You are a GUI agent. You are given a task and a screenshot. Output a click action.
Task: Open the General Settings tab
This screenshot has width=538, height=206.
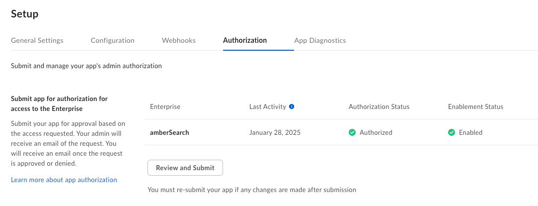coord(37,40)
